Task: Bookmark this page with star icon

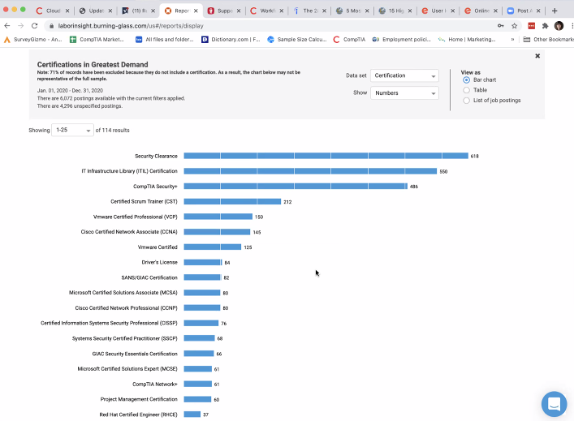Action: pos(515,26)
